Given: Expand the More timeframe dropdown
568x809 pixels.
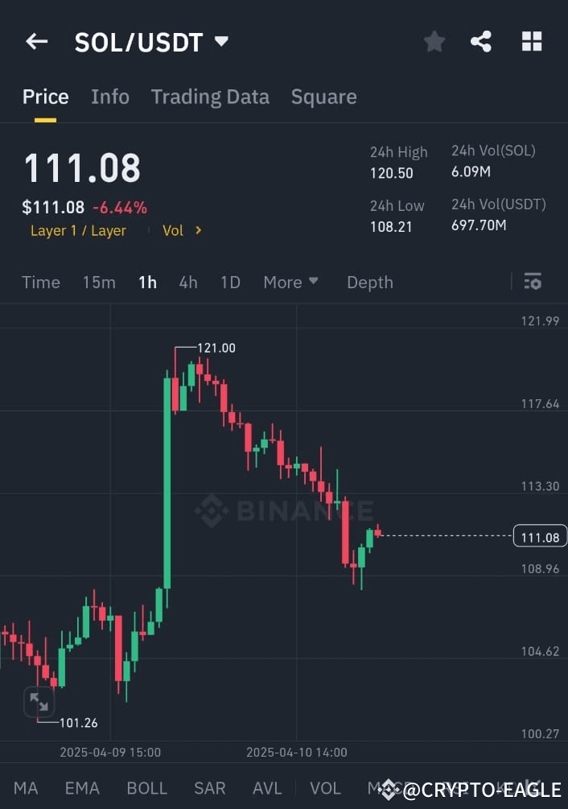Looking at the screenshot, I should coord(290,282).
